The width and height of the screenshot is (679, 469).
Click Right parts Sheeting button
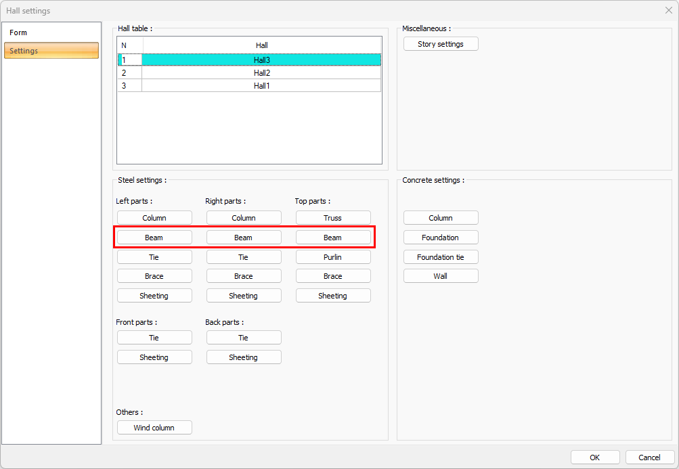click(244, 296)
